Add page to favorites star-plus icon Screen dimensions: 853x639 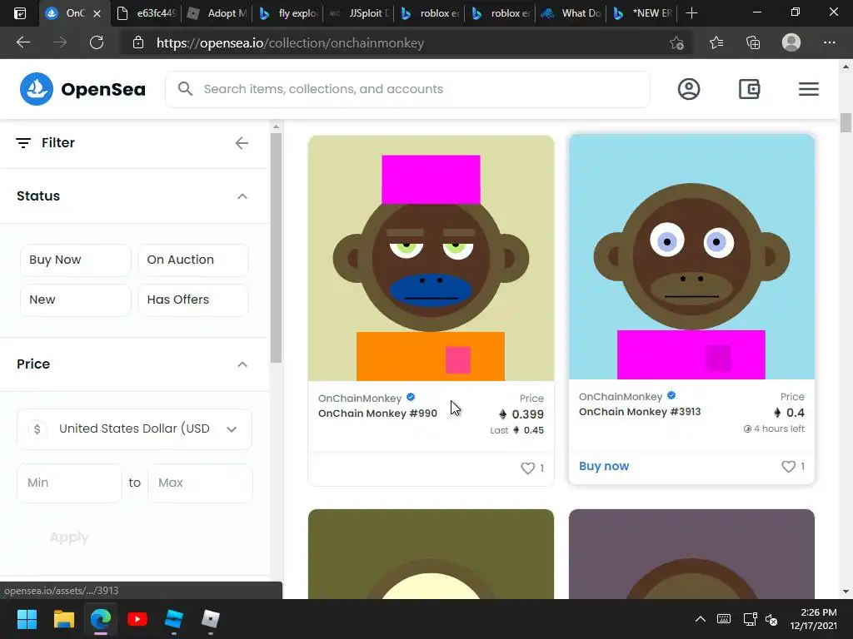pos(676,42)
